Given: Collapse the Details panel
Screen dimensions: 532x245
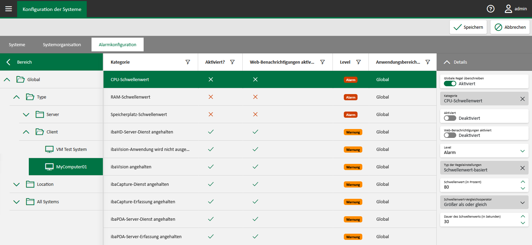Looking at the screenshot, I should (447, 62).
